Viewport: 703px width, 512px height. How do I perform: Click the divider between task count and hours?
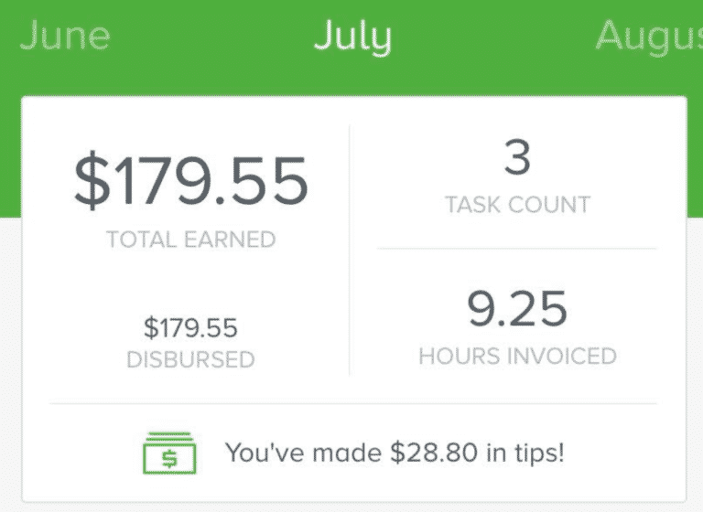(x=516, y=248)
